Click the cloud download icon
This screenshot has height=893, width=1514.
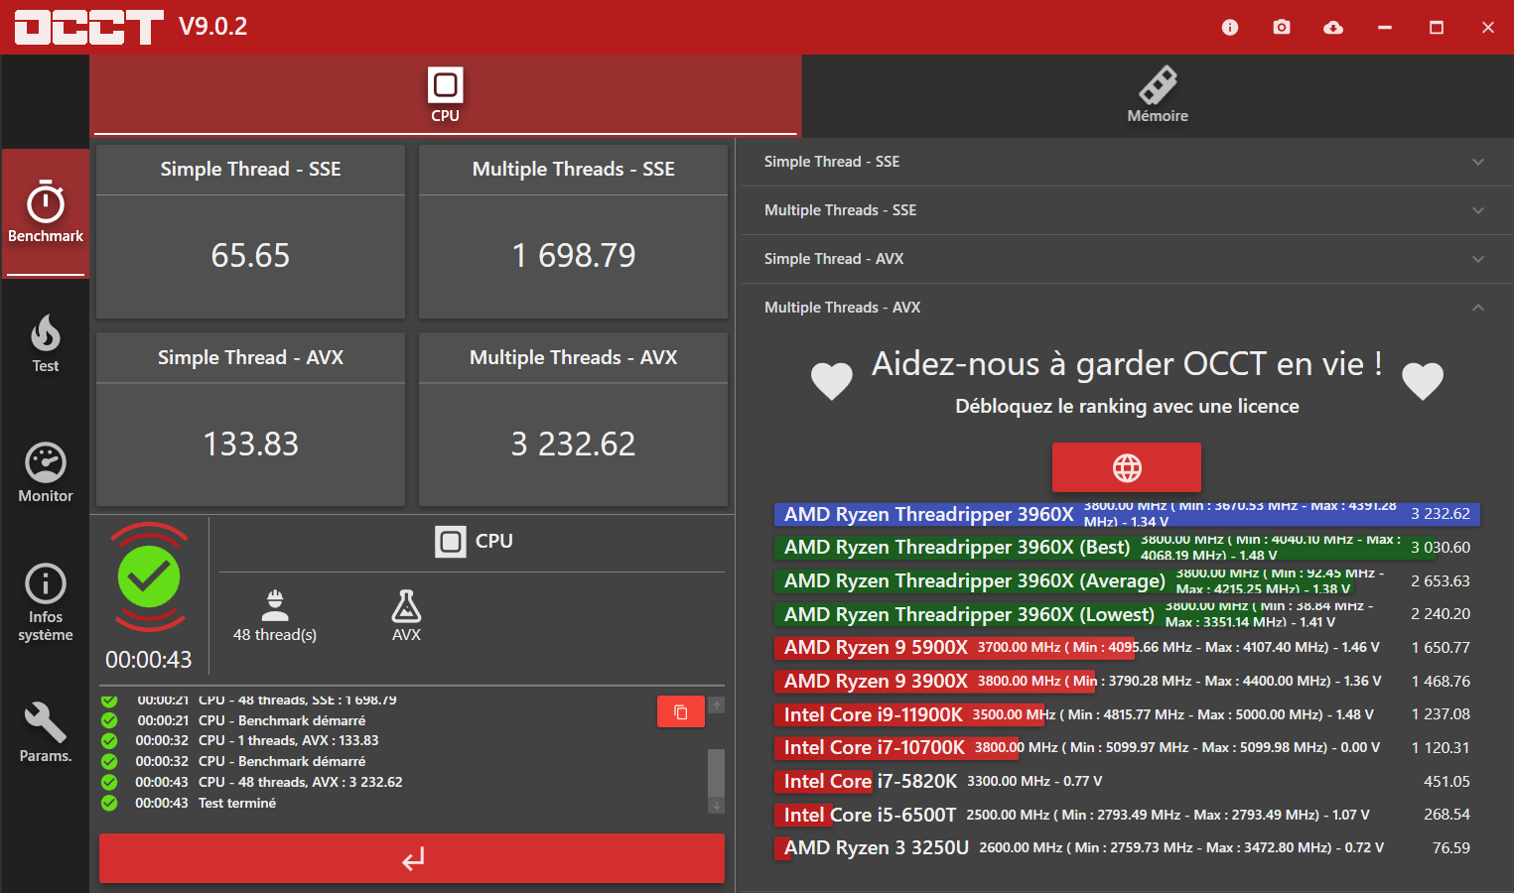point(1333,28)
